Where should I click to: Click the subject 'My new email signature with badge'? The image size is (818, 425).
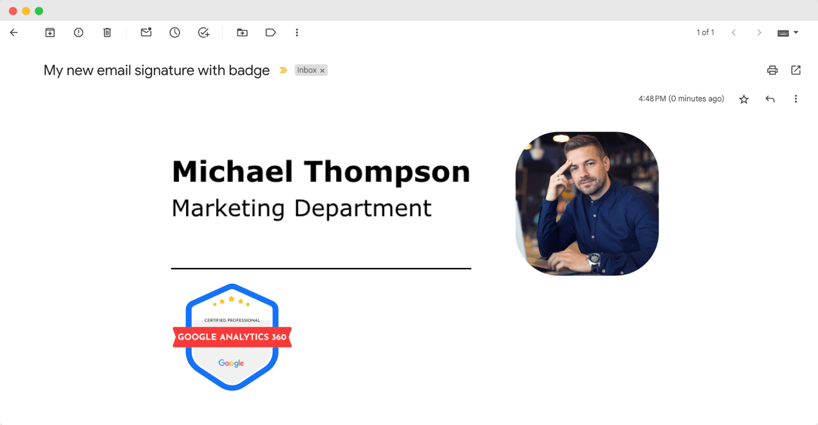pos(157,70)
